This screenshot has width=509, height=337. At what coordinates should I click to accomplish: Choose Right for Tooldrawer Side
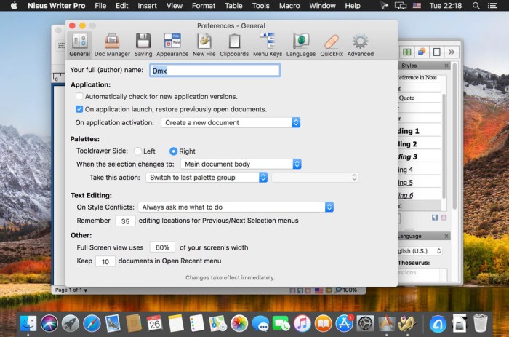[x=173, y=151]
